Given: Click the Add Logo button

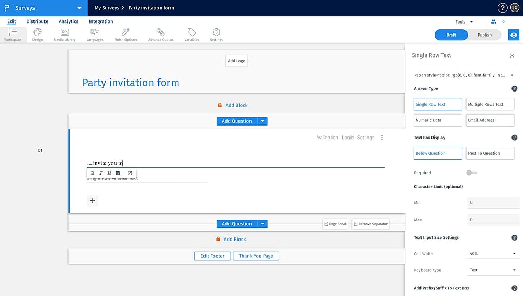Looking at the screenshot, I should click(236, 61).
